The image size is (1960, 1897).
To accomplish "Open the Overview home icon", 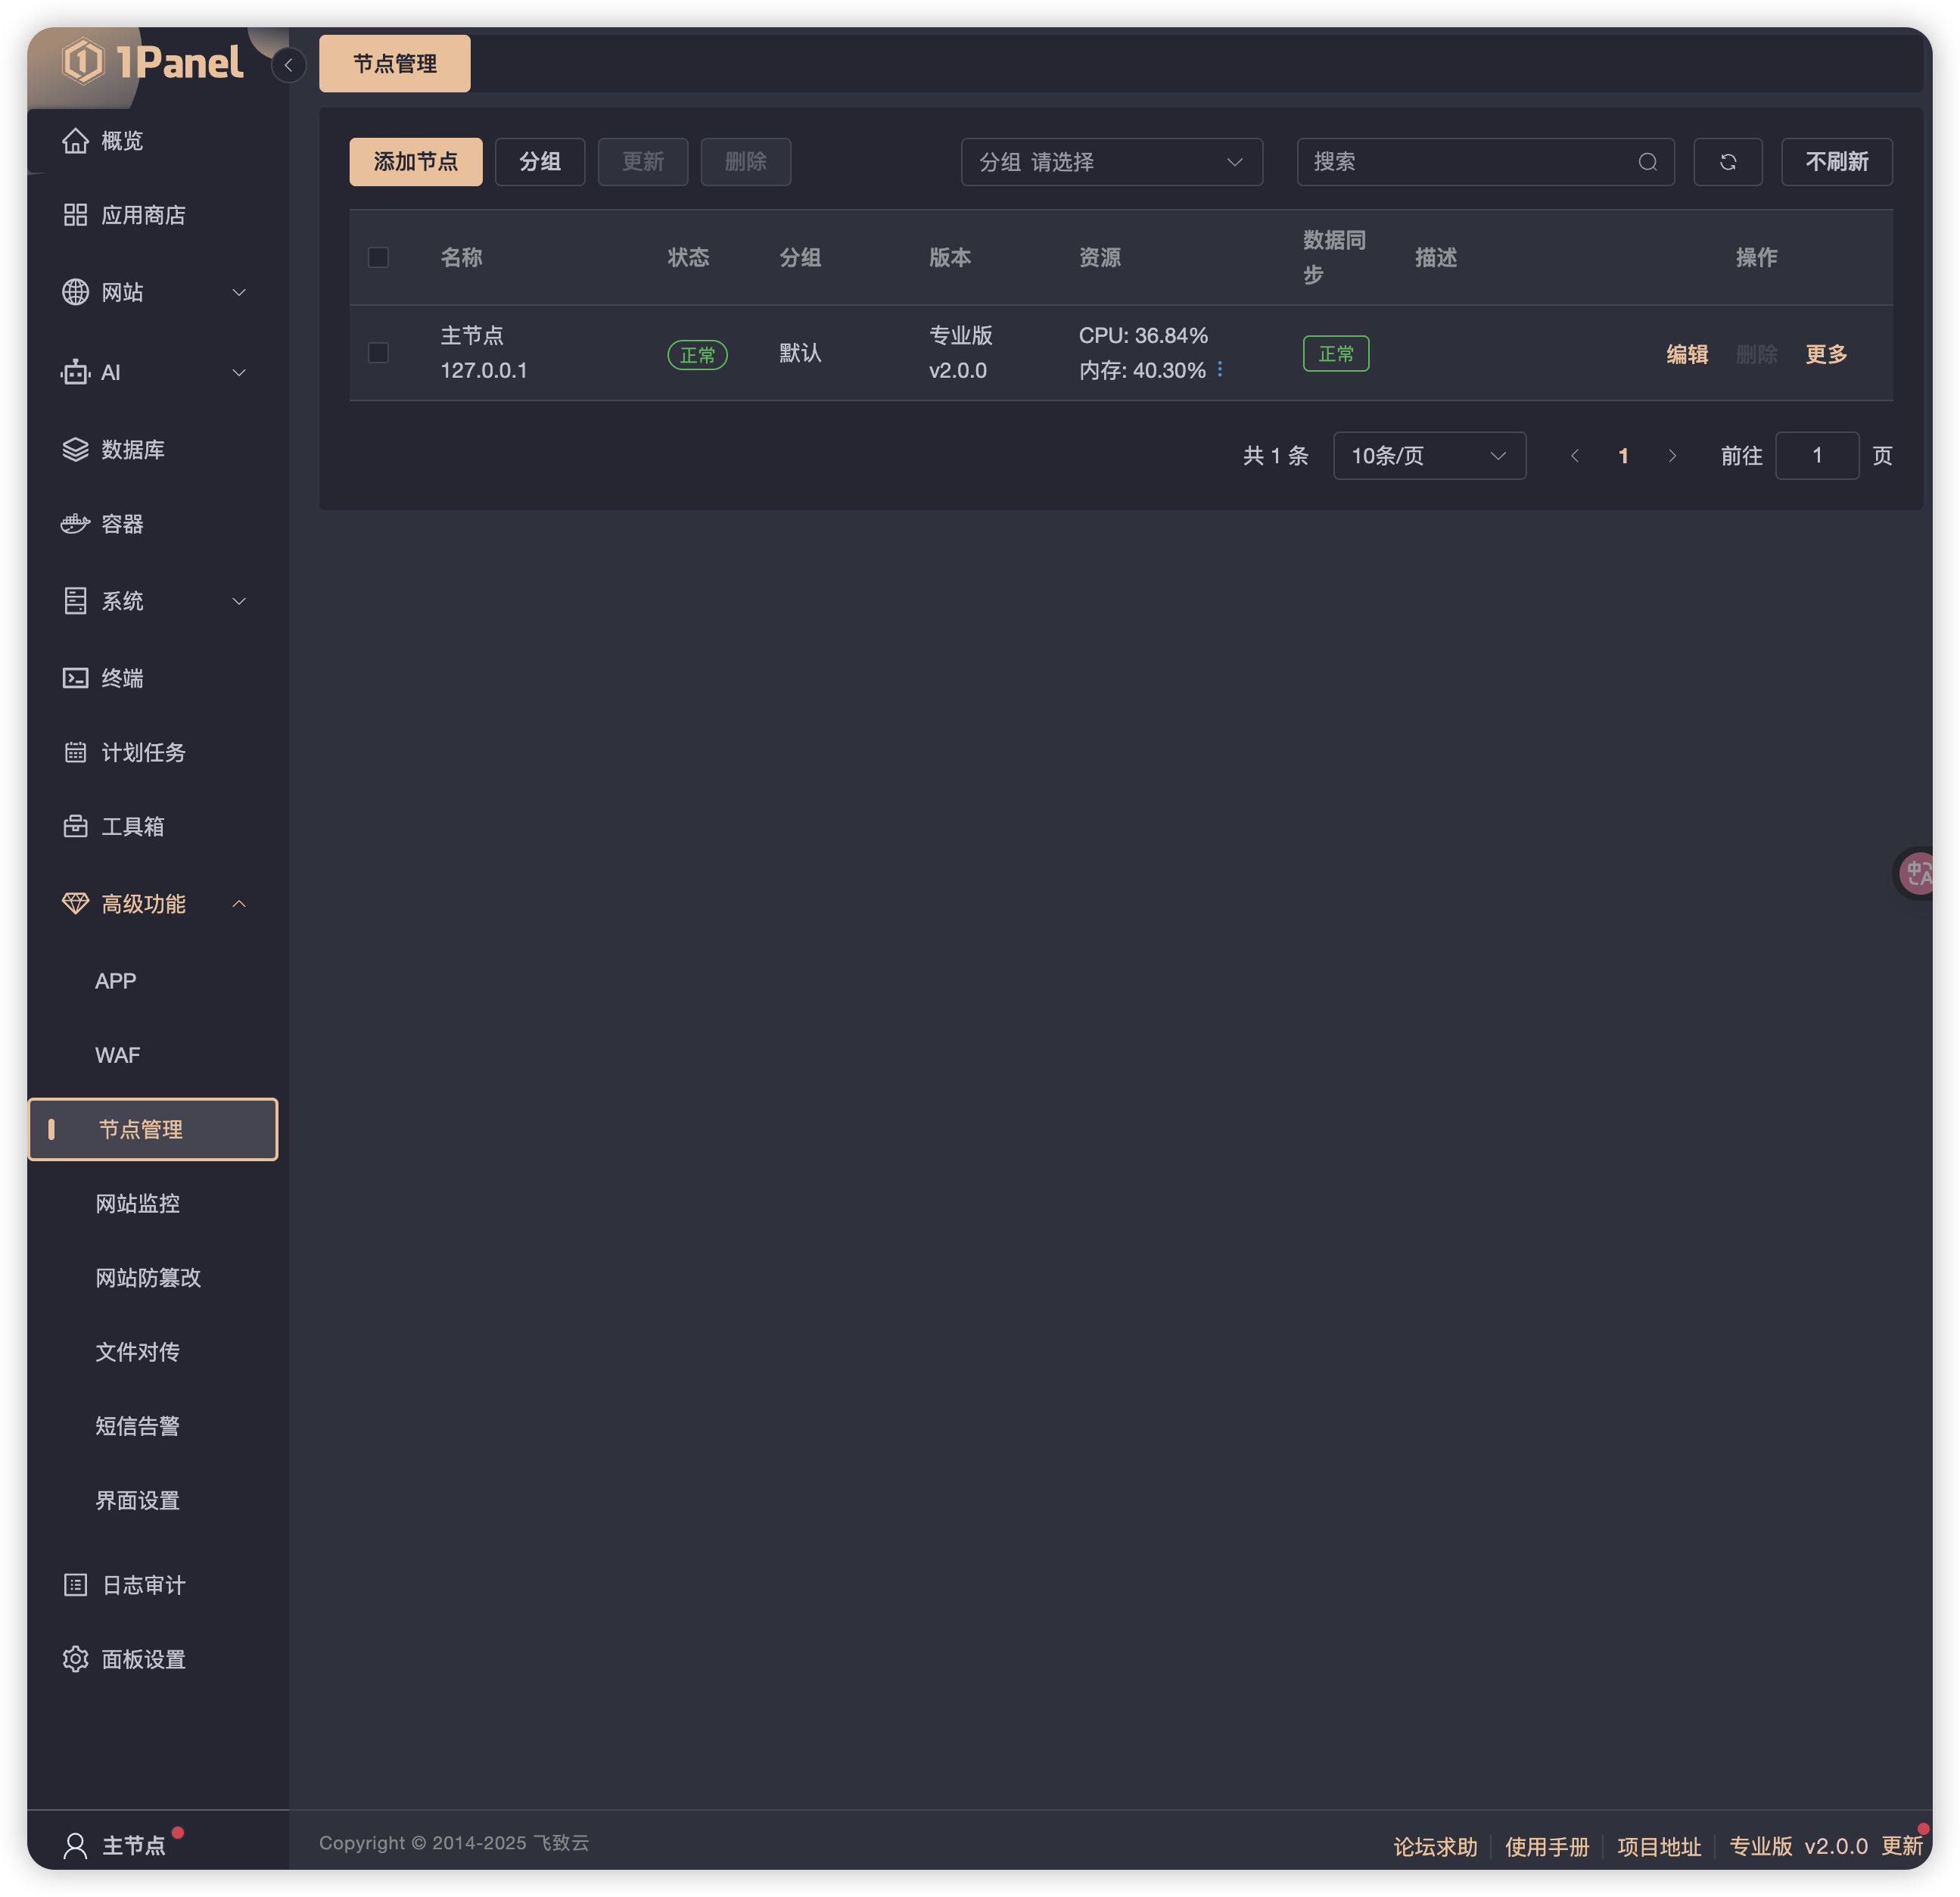I will point(76,141).
